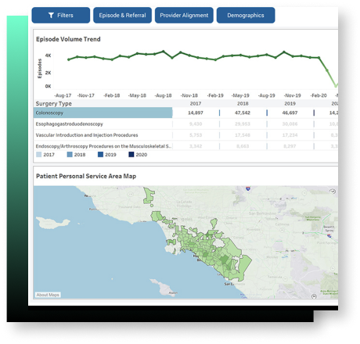Select Endoscopy/Arthroscopy Procedures on the Musculoskeletal row

tap(103, 146)
